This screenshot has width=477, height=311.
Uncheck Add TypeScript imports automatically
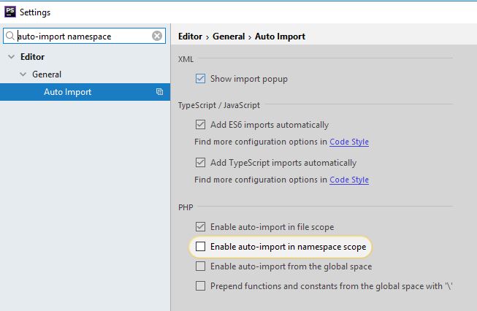coord(200,163)
